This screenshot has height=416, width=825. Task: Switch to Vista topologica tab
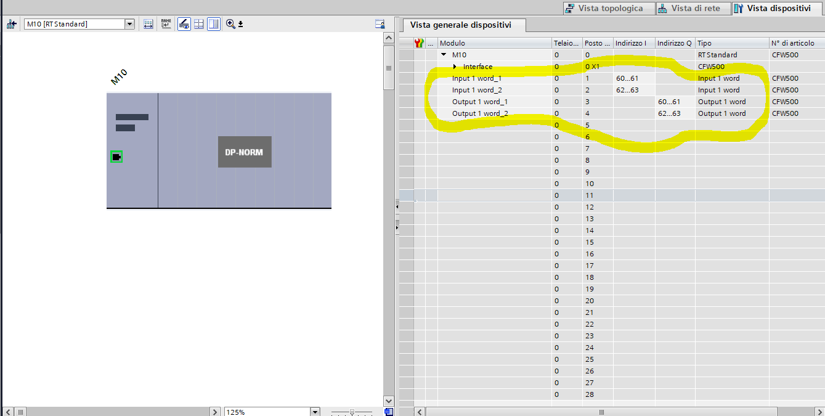pos(608,8)
